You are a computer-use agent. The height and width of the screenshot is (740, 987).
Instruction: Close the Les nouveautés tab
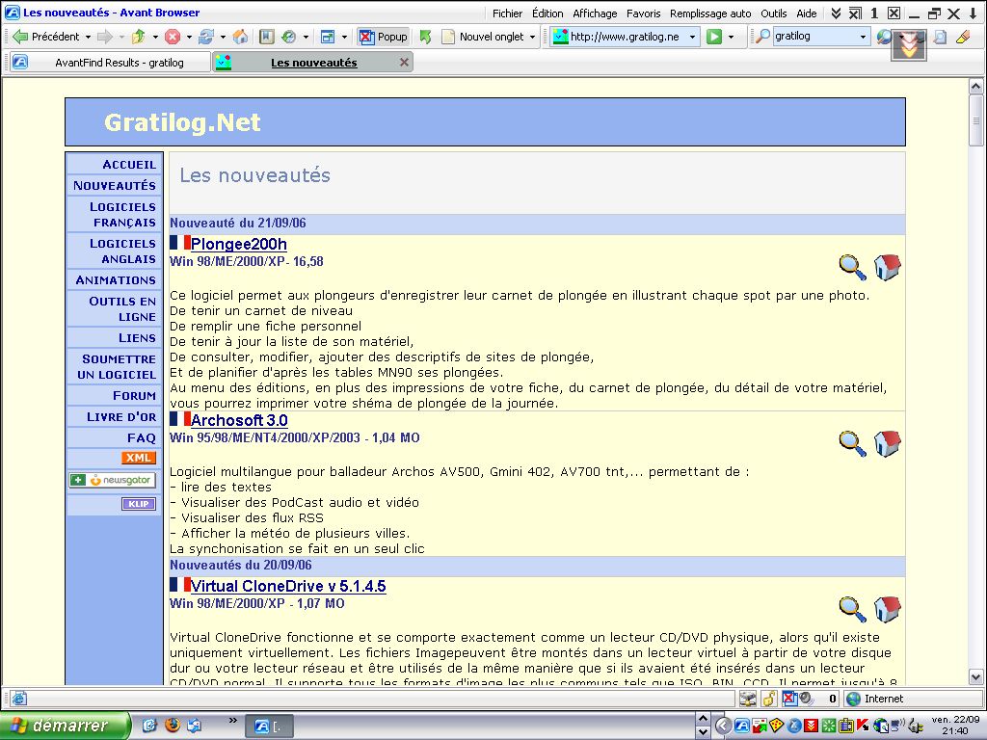tap(404, 63)
